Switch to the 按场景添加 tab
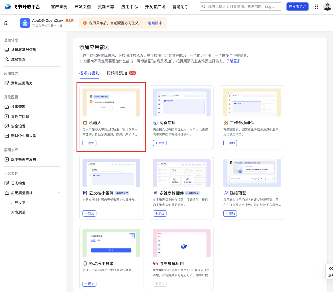The image size is (333, 292). (x=116, y=73)
